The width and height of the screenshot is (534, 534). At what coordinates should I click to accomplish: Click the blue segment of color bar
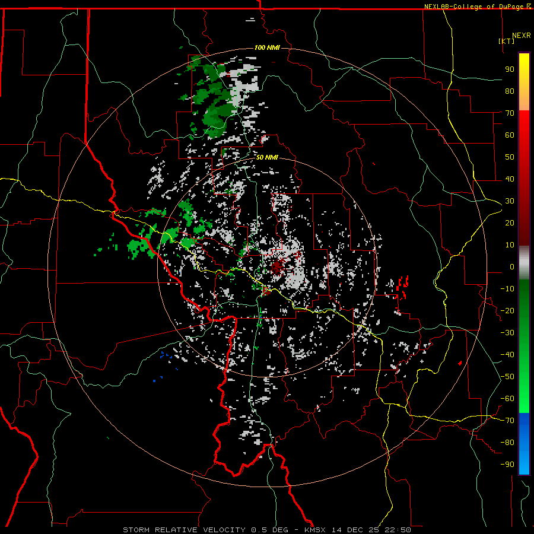pos(524,444)
